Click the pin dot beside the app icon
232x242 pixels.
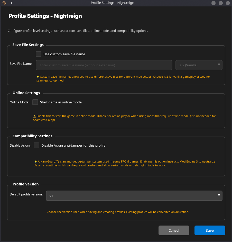pyautogui.click(x=12, y=3)
